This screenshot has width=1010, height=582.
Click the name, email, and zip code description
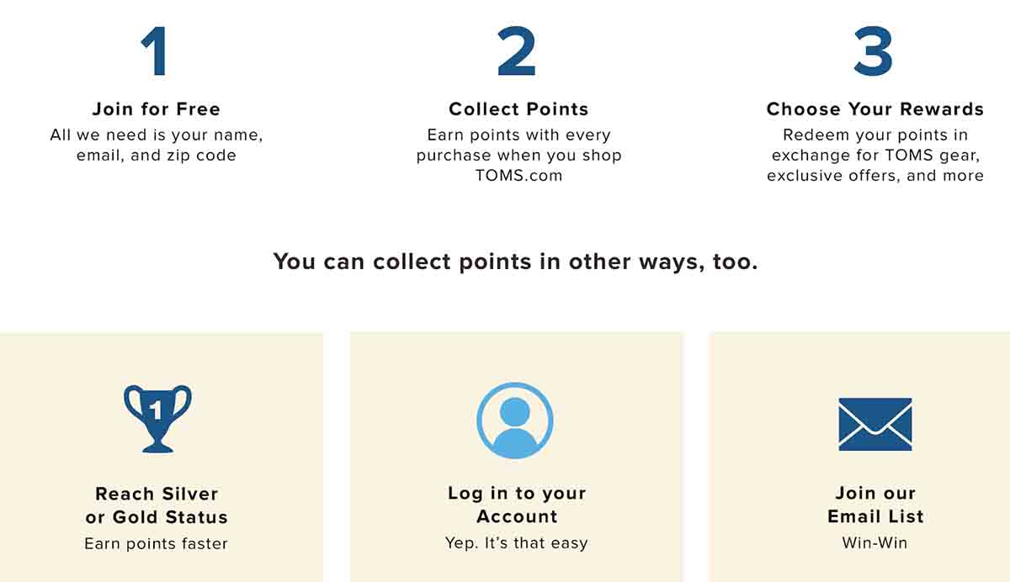click(157, 145)
